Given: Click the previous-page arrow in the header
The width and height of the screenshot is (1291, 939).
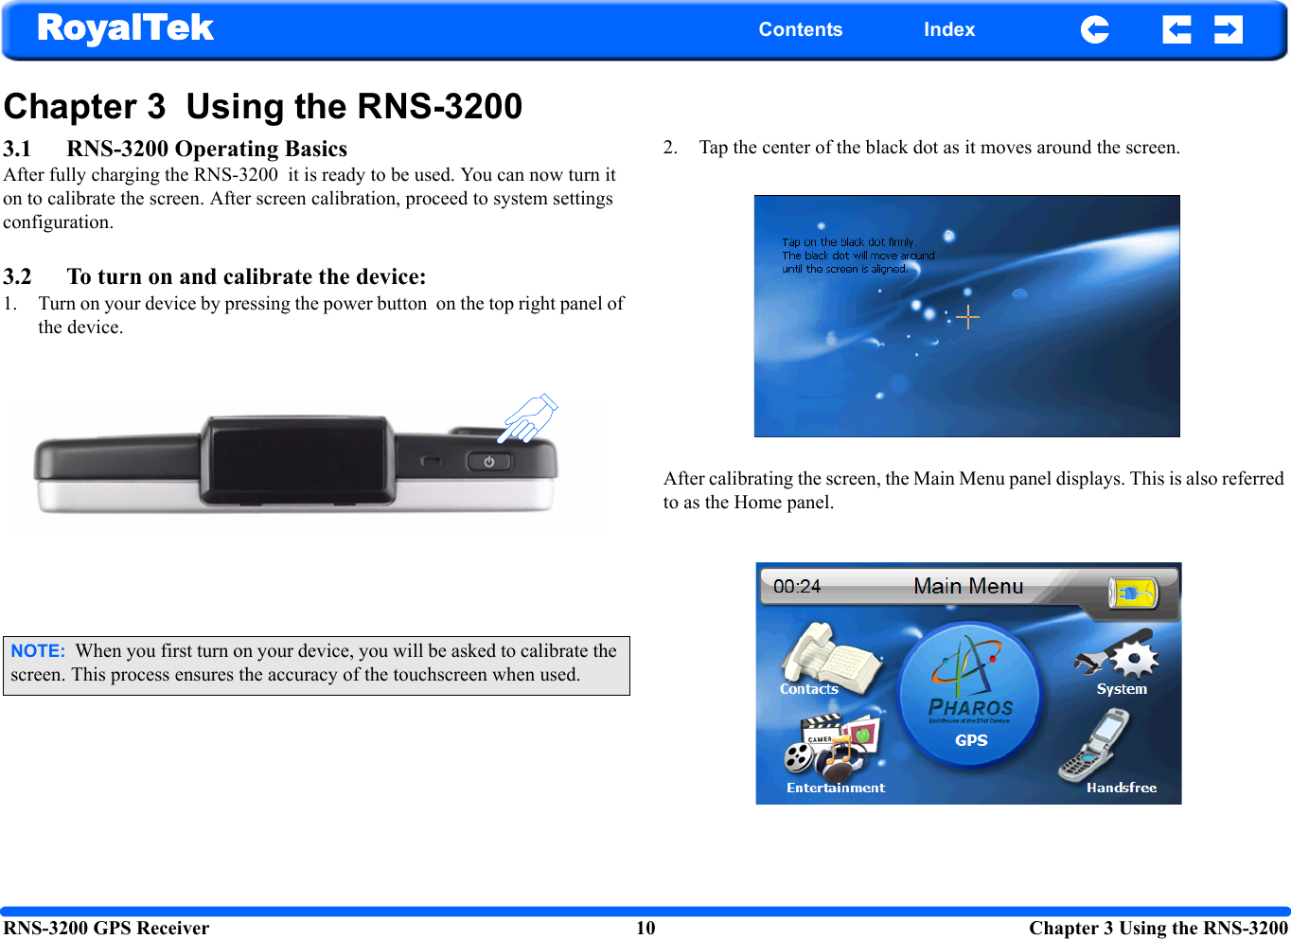Looking at the screenshot, I should click(1176, 29).
